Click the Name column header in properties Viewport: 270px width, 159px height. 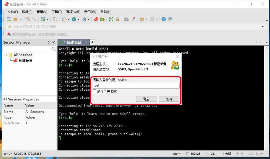(8, 106)
